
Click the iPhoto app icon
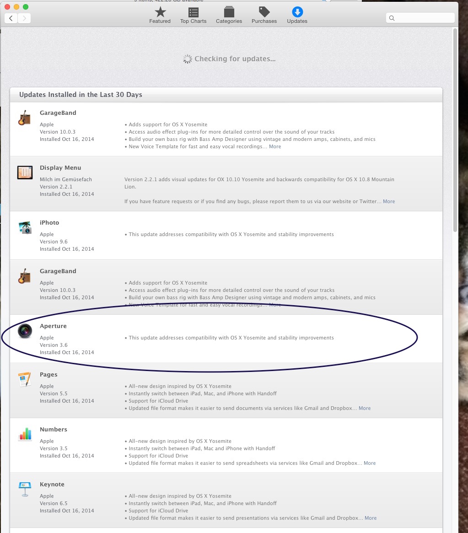[x=25, y=227]
